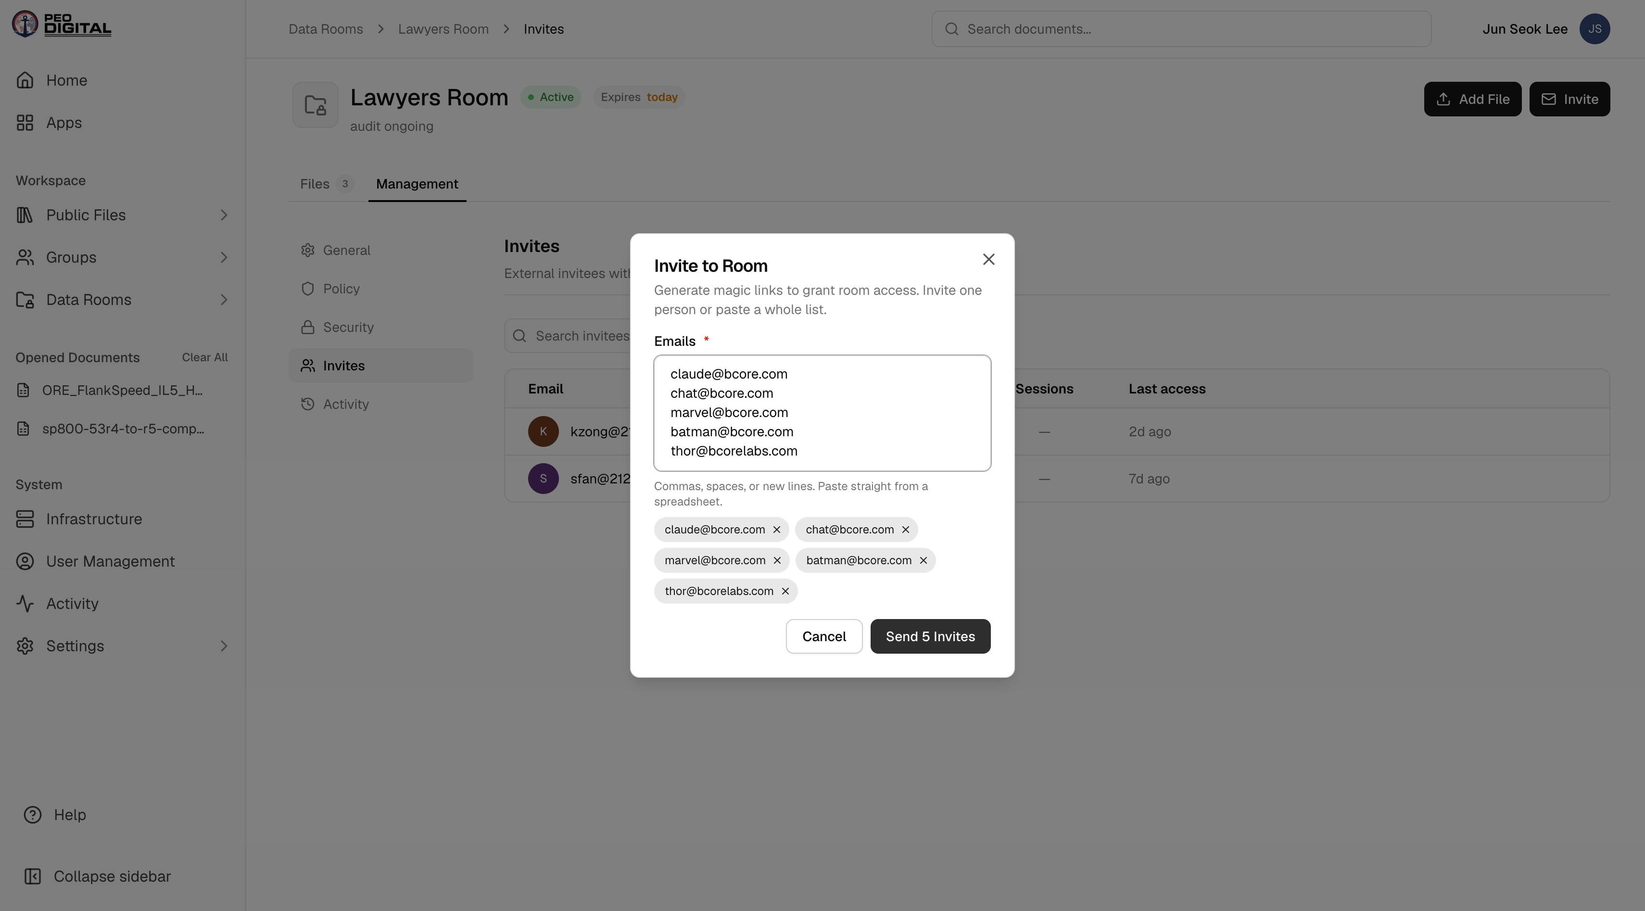Remove the thor@bcorelabs.com email chip

785,591
